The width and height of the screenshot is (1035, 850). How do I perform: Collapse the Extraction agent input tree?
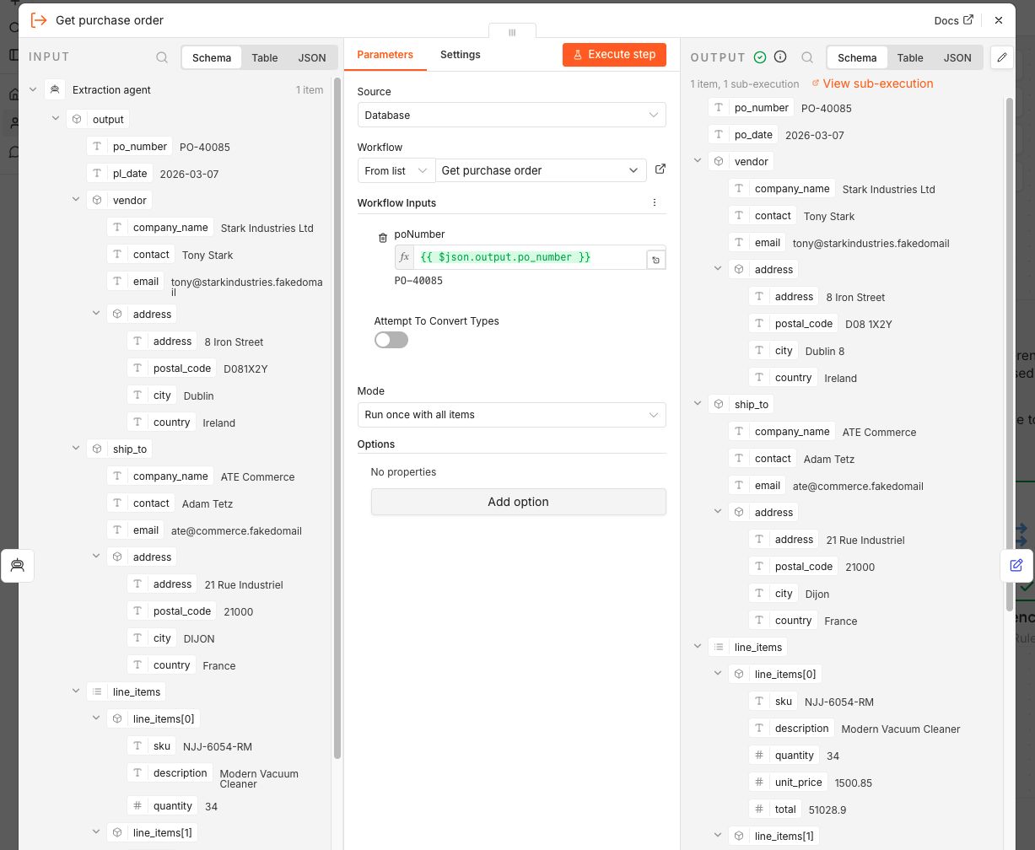click(x=33, y=89)
